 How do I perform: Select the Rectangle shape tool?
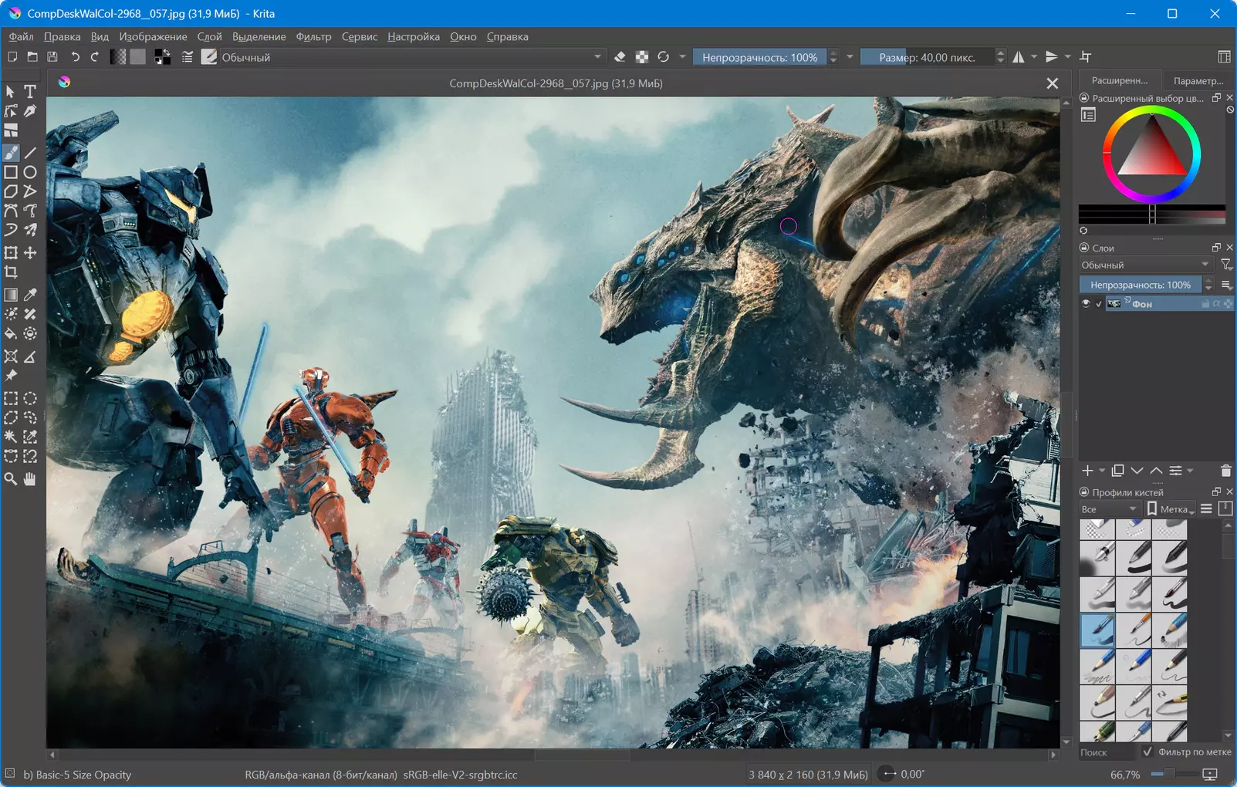[11, 172]
